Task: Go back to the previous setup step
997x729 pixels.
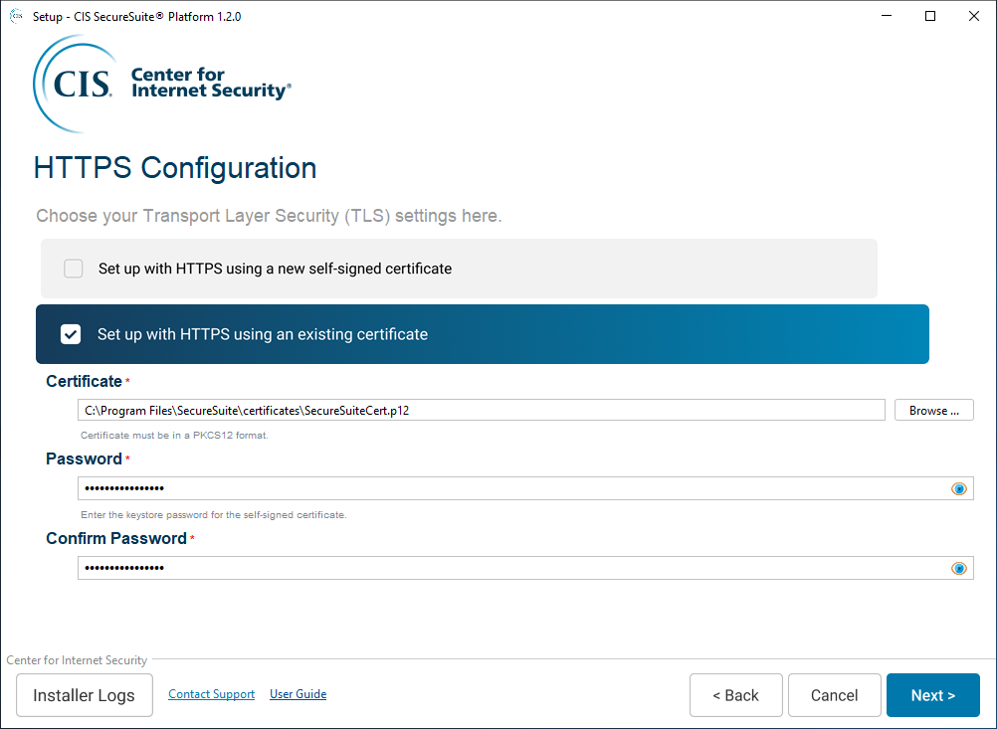Action: (x=735, y=695)
